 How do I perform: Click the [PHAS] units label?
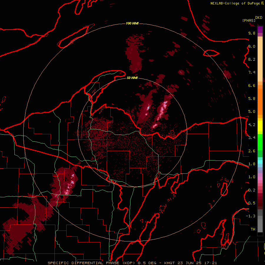[x=249, y=21]
